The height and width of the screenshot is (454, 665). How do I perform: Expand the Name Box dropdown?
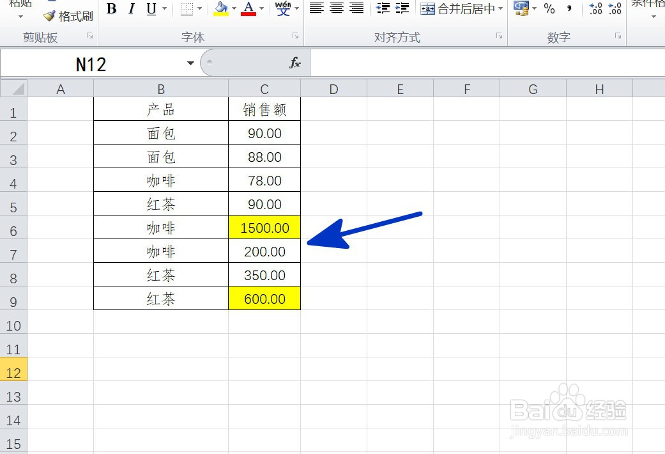pyautogui.click(x=190, y=63)
